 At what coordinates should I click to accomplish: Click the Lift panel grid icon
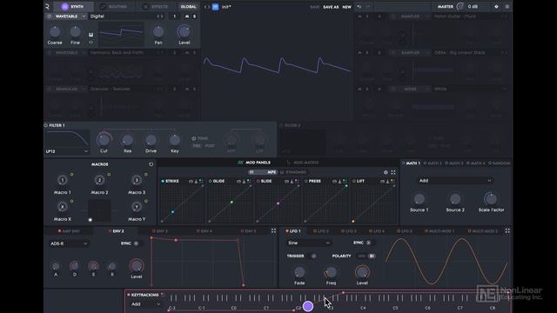[393, 182]
